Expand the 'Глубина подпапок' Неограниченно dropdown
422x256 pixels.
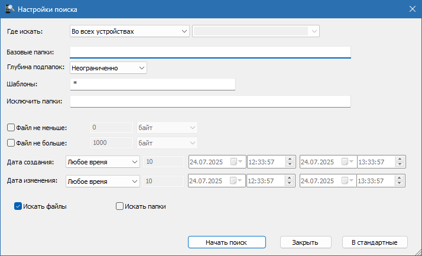pyautogui.click(x=108, y=68)
